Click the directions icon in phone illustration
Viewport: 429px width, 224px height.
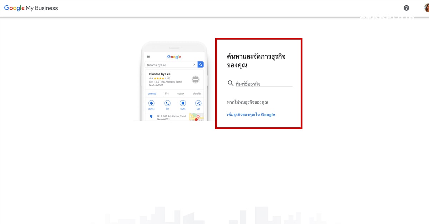click(x=151, y=103)
